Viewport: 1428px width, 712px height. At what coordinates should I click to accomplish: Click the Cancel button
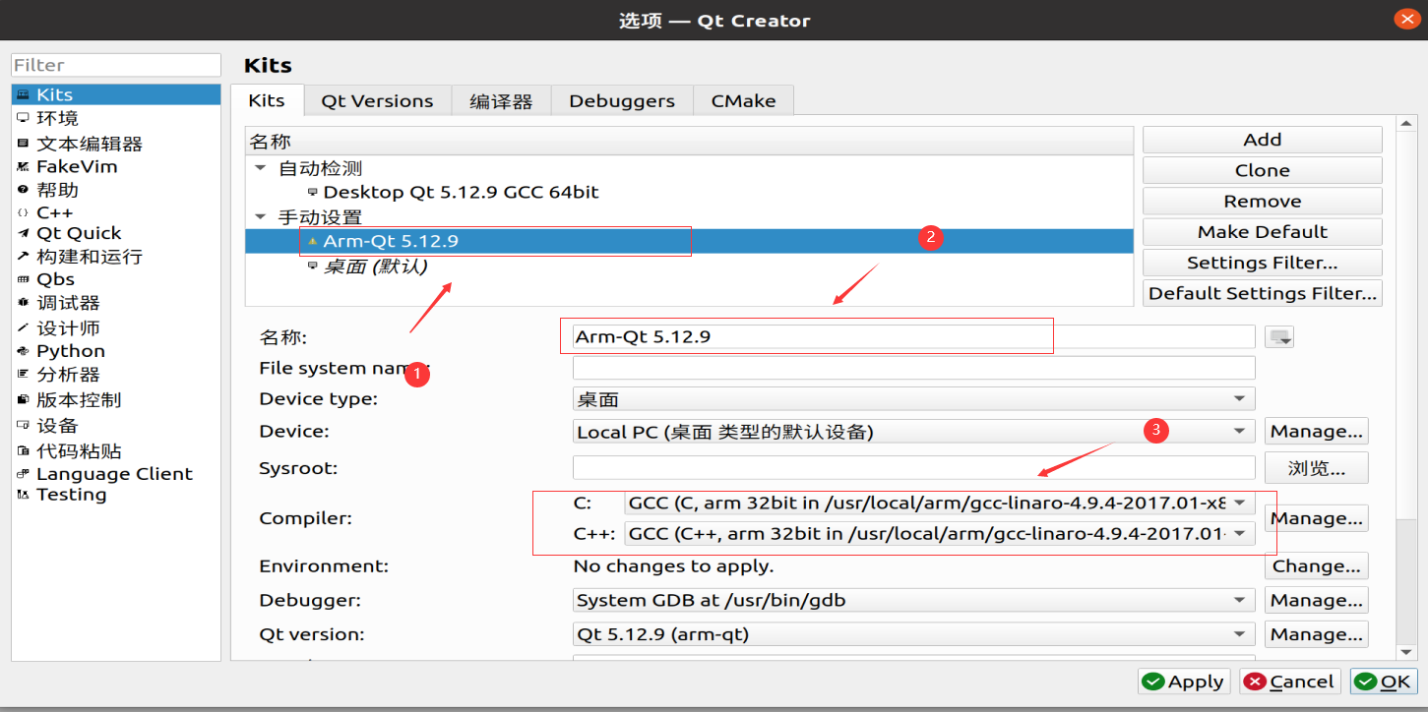click(x=1290, y=682)
